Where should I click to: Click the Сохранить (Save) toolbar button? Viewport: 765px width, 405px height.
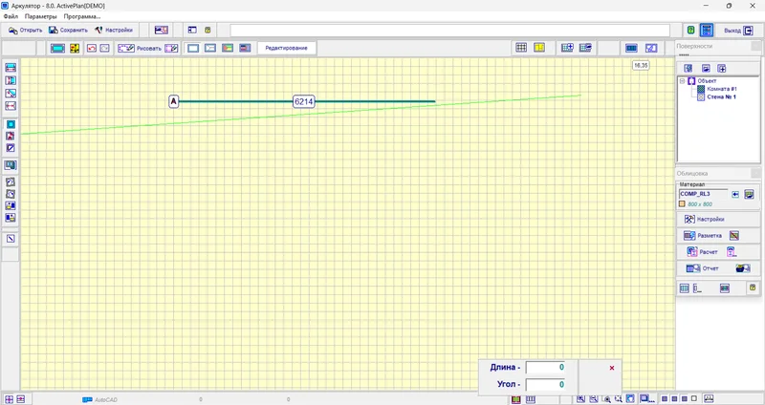tap(67, 30)
